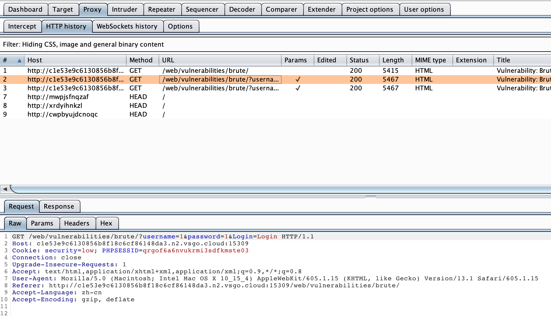Select the Proxy tab
Image resolution: width=551 pixels, height=317 pixels.
tap(93, 9)
